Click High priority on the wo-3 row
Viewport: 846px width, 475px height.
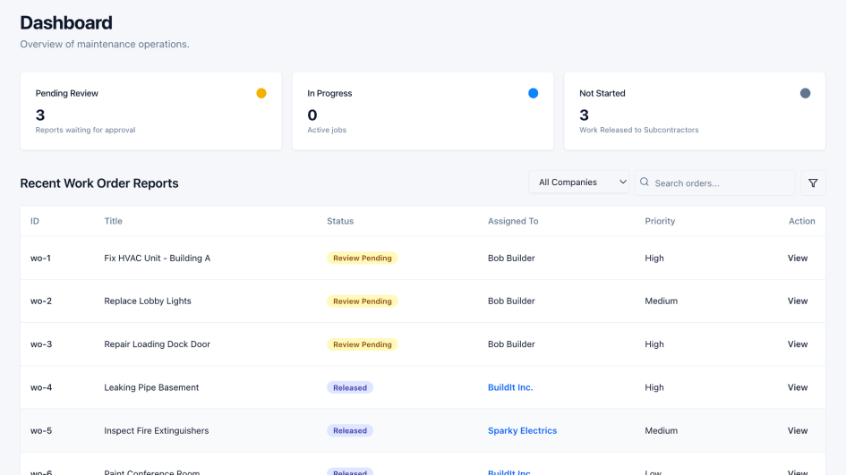[654, 344]
